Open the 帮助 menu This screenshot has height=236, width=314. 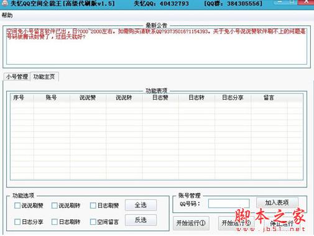point(7,16)
